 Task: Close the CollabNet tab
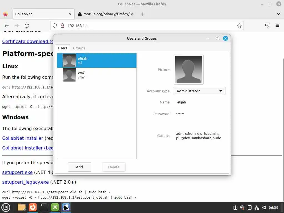tap(70, 14)
